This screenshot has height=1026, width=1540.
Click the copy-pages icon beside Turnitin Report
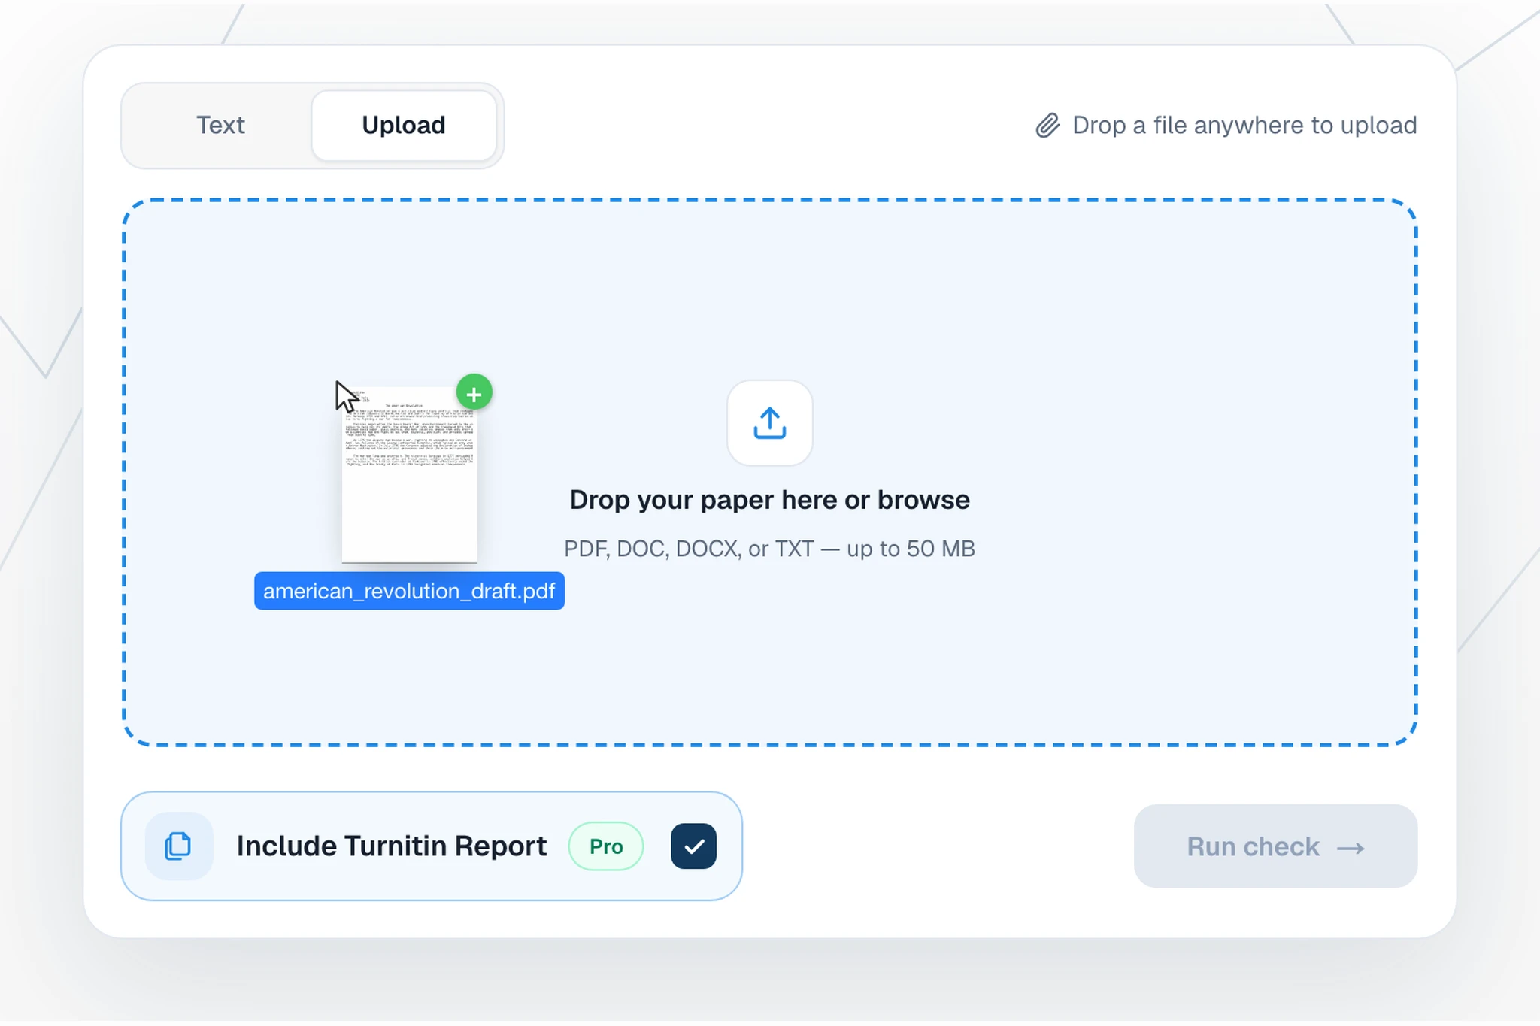click(178, 846)
